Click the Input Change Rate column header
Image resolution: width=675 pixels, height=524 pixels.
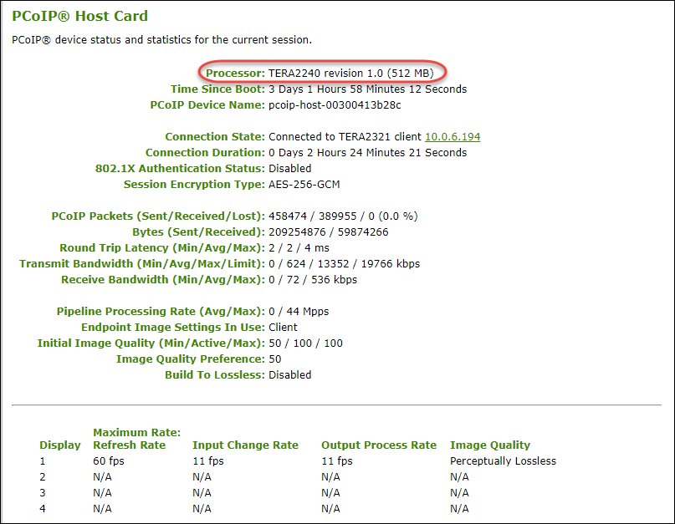click(x=245, y=445)
